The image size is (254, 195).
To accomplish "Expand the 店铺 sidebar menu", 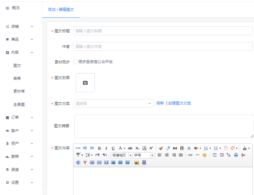I will pos(19,26).
